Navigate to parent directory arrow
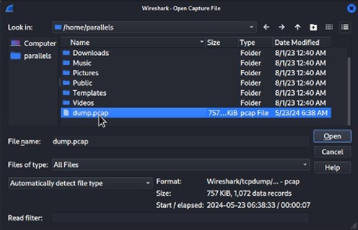The image size is (358, 230). pos(297,27)
